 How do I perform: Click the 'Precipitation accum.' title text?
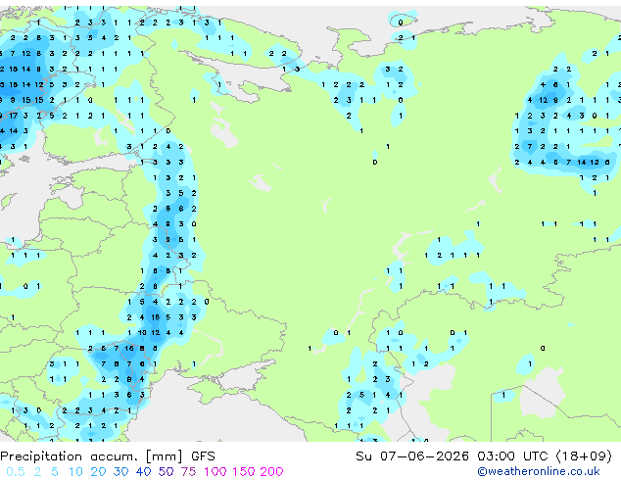[x=69, y=456]
